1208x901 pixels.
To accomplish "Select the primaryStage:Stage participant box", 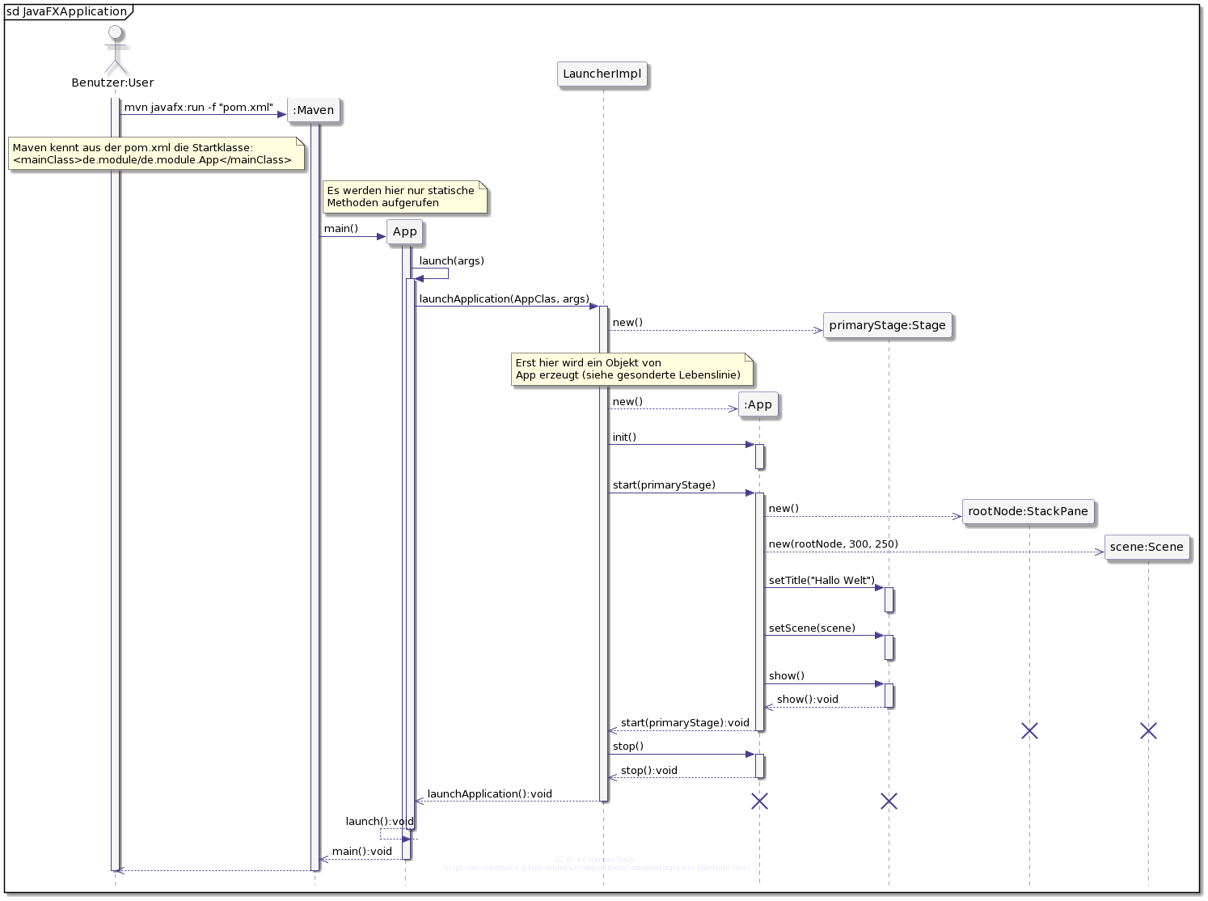I will click(887, 325).
